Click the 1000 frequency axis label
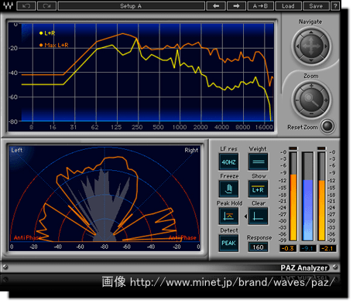 pos(180,127)
